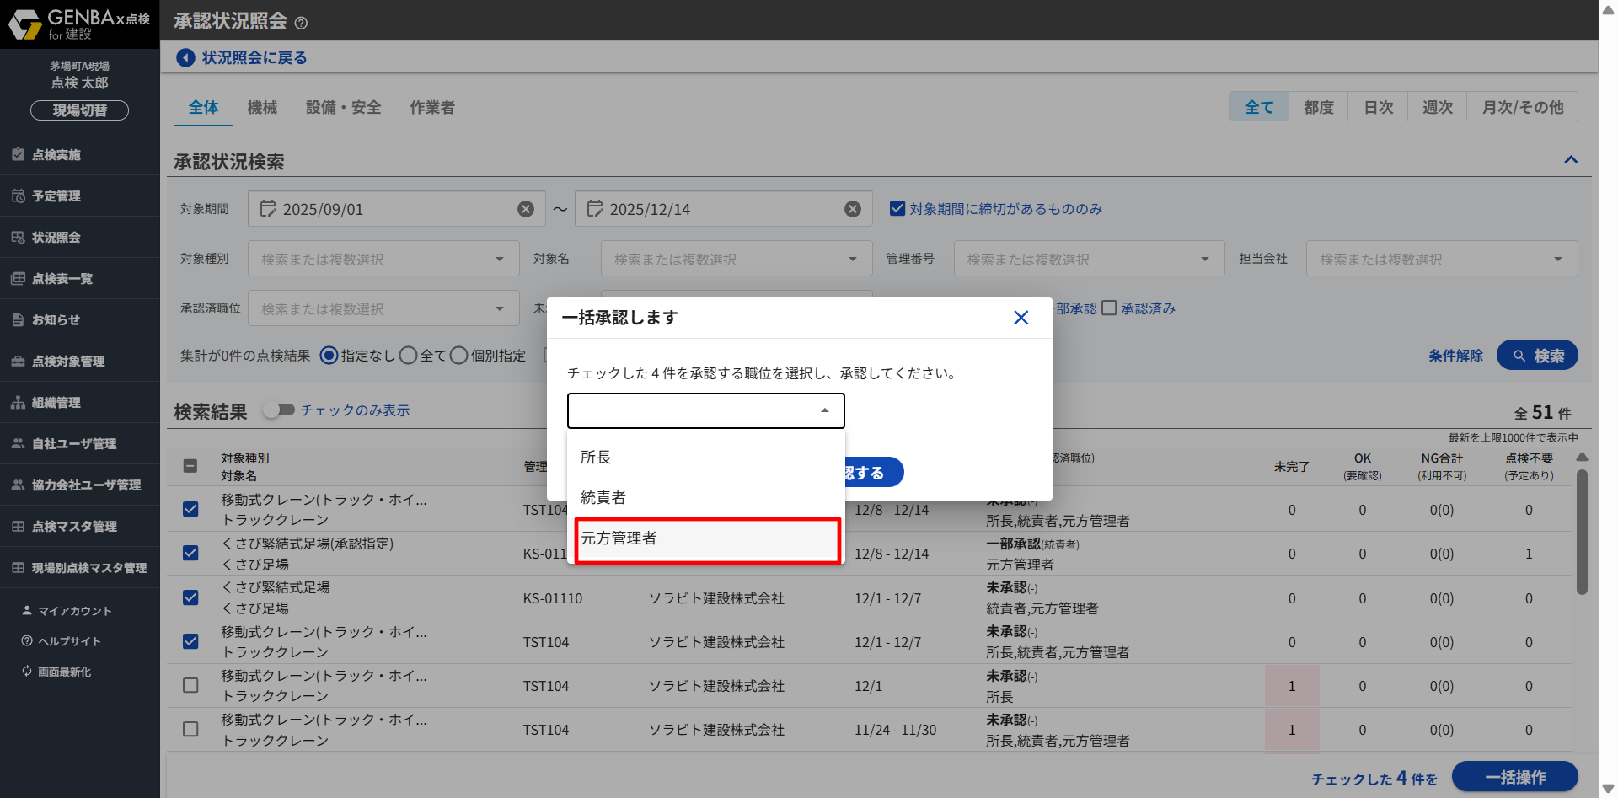Open the help icon next to 承認状況照会
The height and width of the screenshot is (798, 1618).
click(x=301, y=23)
